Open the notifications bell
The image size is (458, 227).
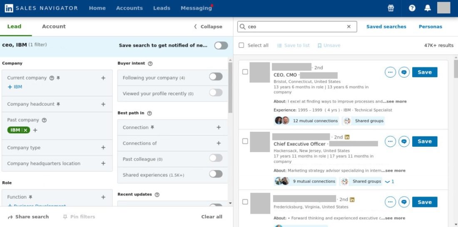pos(428,8)
